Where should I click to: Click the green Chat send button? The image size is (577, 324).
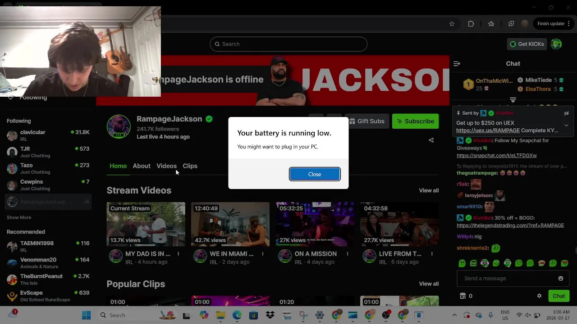(559, 296)
